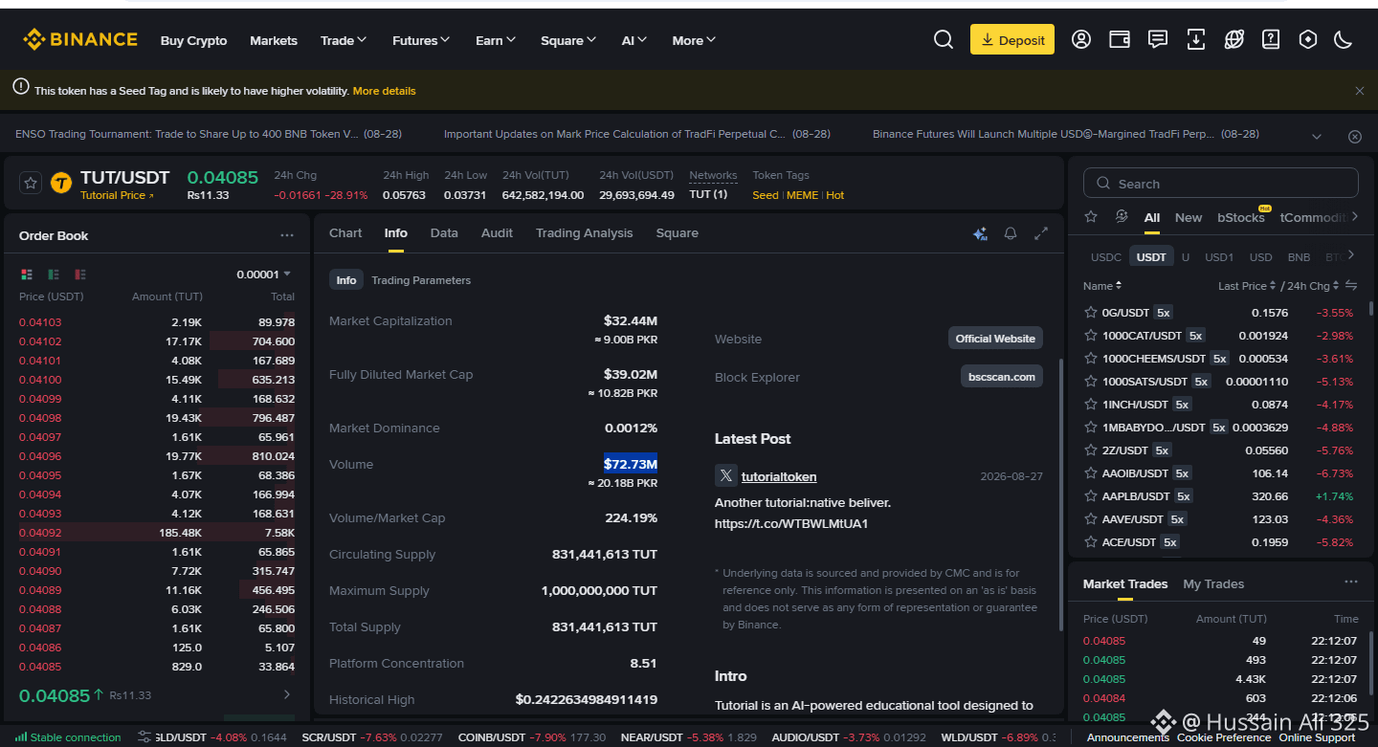Expand the announcements ticker list
1378x747 pixels.
coord(1318,137)
